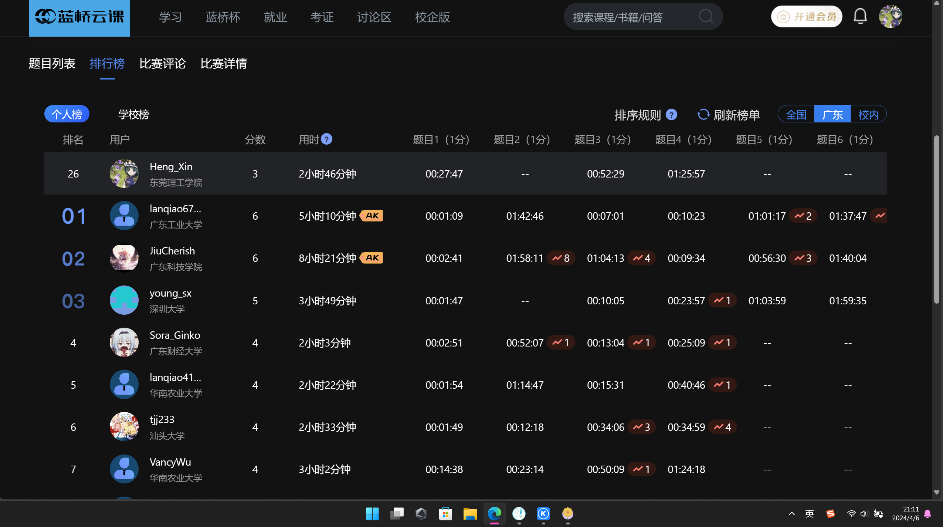Click the course search input field

tap(628, 17)
